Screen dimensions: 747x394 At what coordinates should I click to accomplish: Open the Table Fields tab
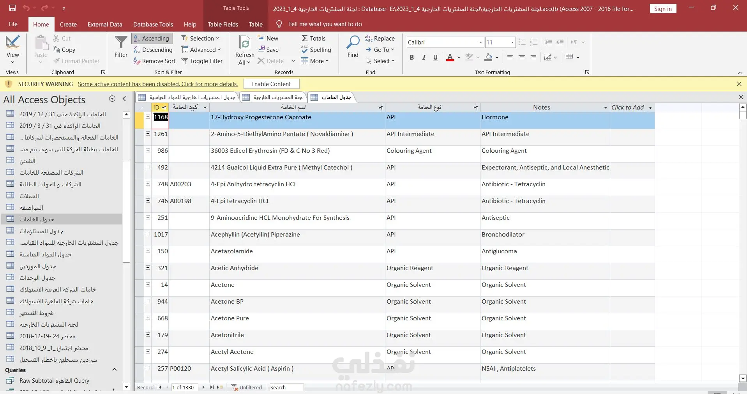pos(223,24)
